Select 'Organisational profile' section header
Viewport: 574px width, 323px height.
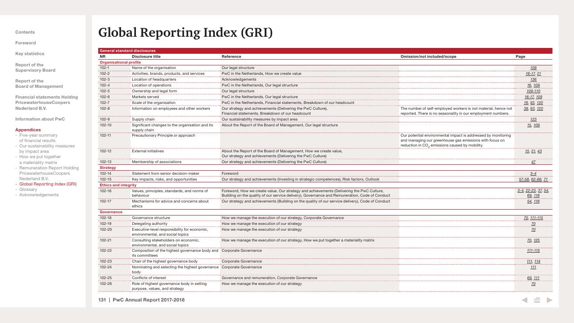120,63
